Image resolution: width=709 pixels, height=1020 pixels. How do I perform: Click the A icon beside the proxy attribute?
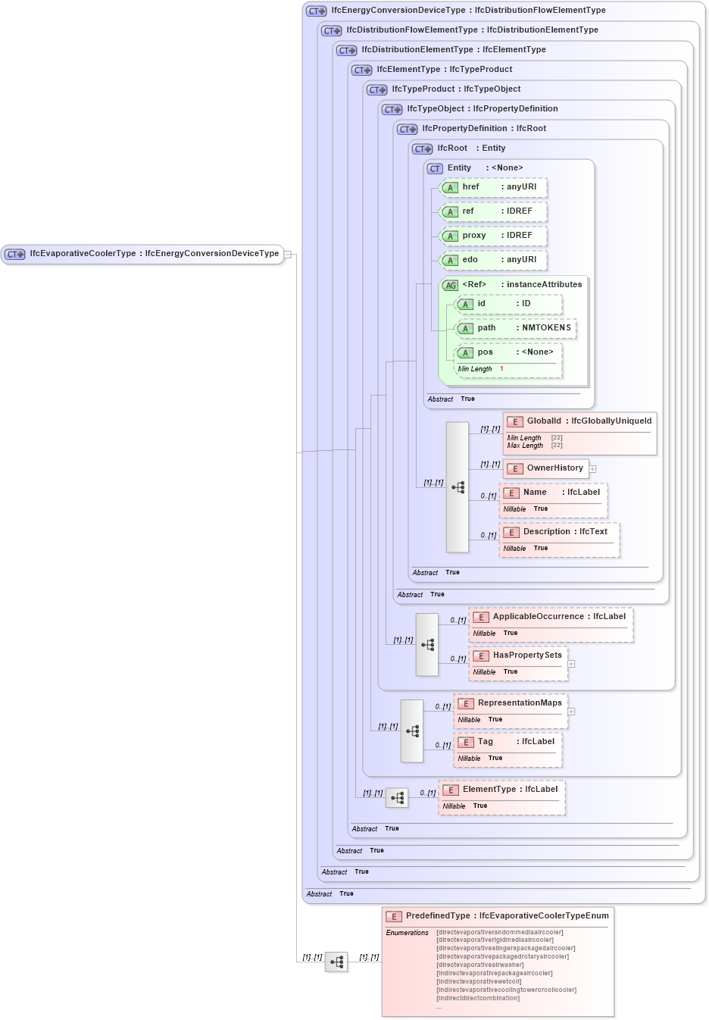[450, 236]
